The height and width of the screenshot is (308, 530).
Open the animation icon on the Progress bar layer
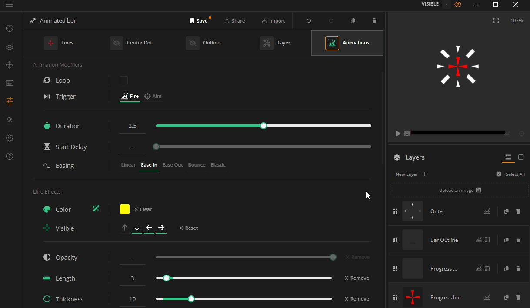[x=487, y=297]
